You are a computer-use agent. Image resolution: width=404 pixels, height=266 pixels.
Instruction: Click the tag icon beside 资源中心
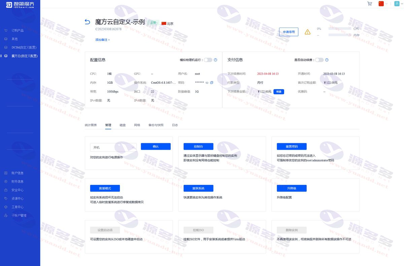point(6,198)
